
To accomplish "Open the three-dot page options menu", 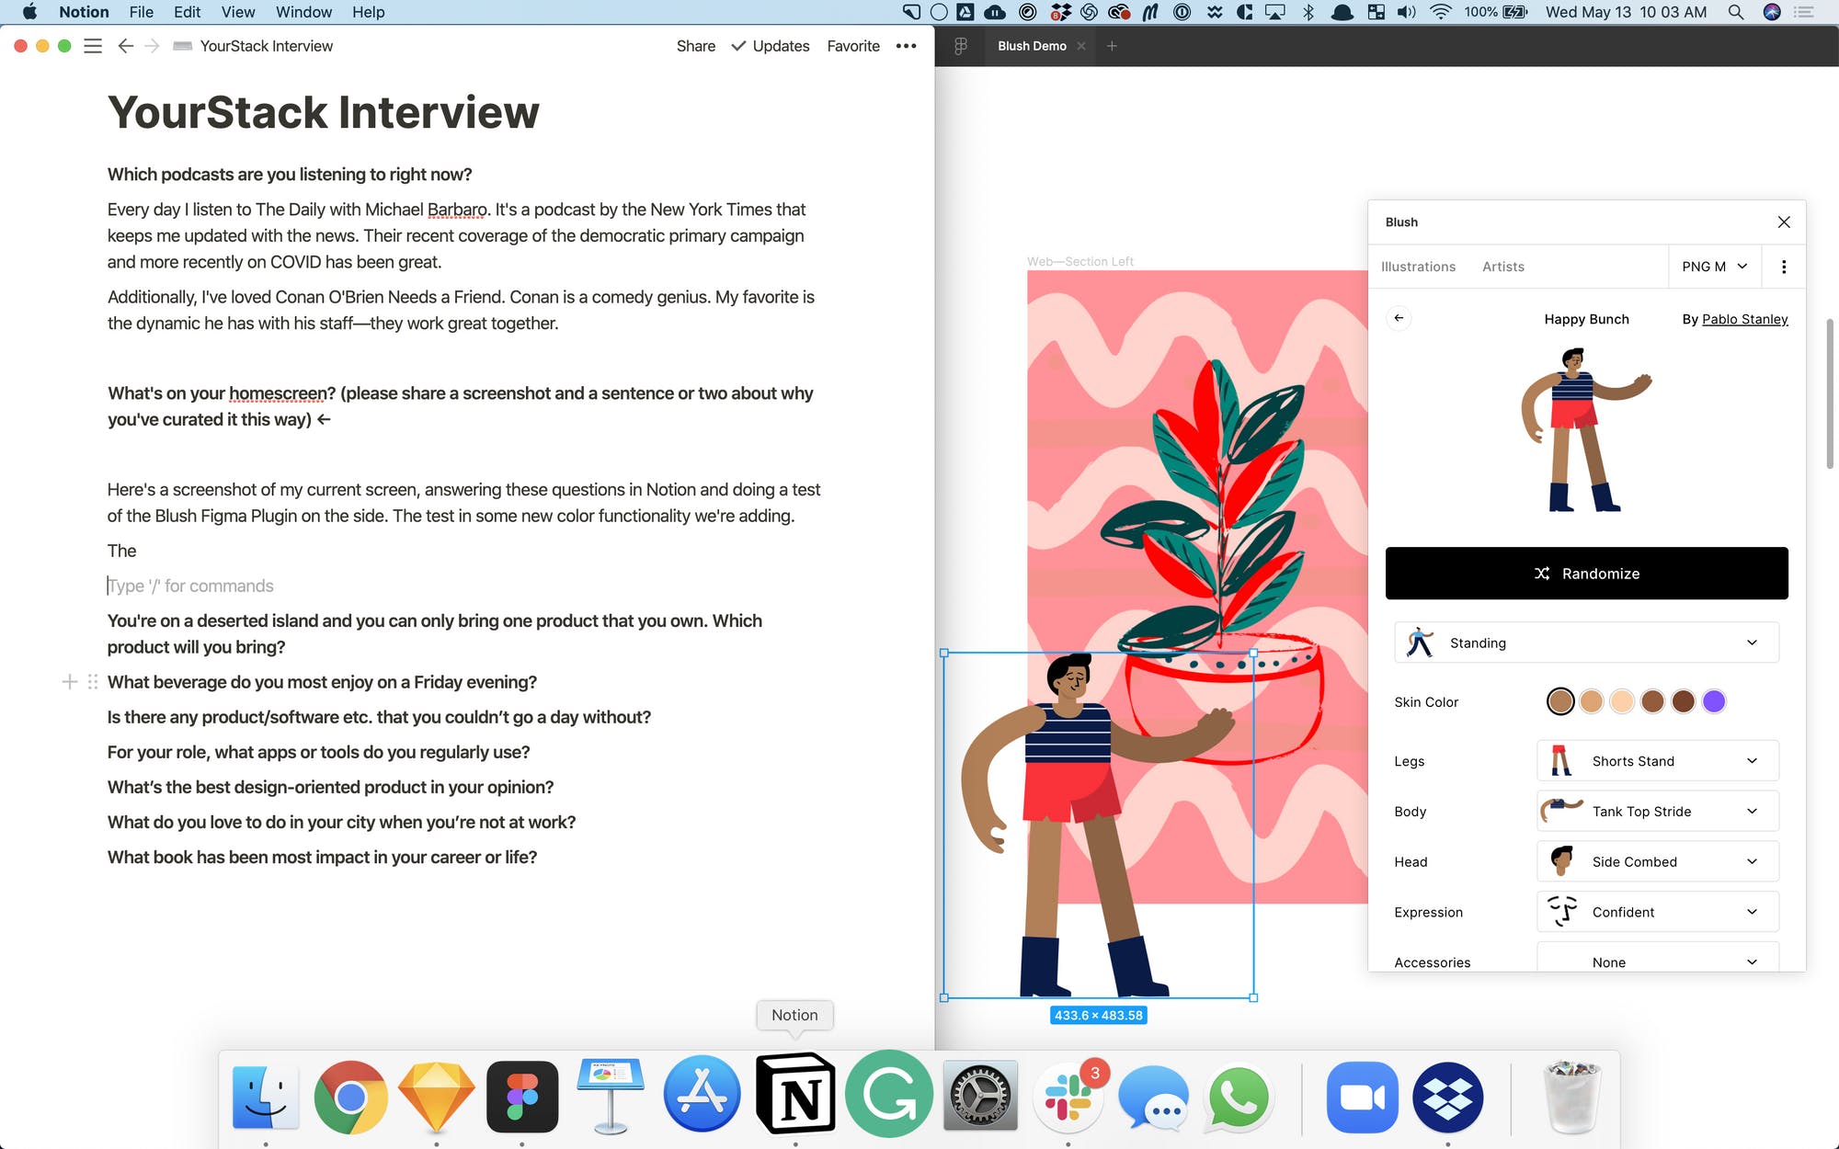I will click(906, 46).
